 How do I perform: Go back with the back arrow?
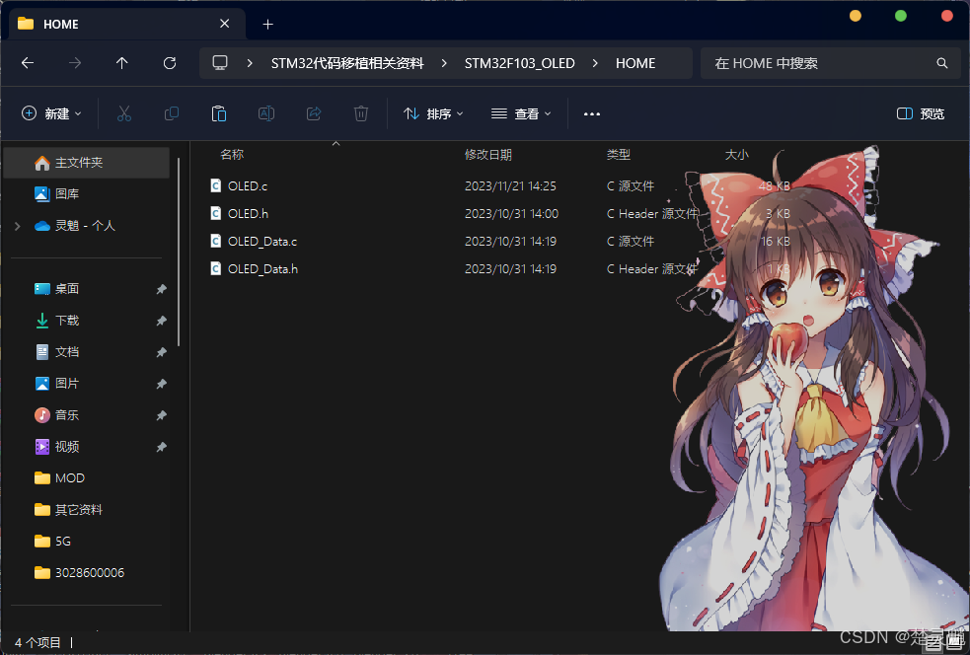tap(28, 63)
